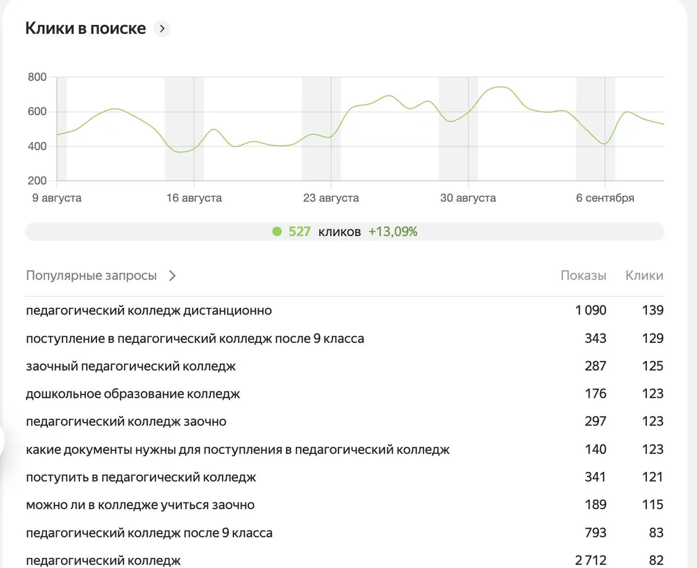Click the +13,09% change value
The width and height of the screenshot is (697, 568).
click(393, 232)
